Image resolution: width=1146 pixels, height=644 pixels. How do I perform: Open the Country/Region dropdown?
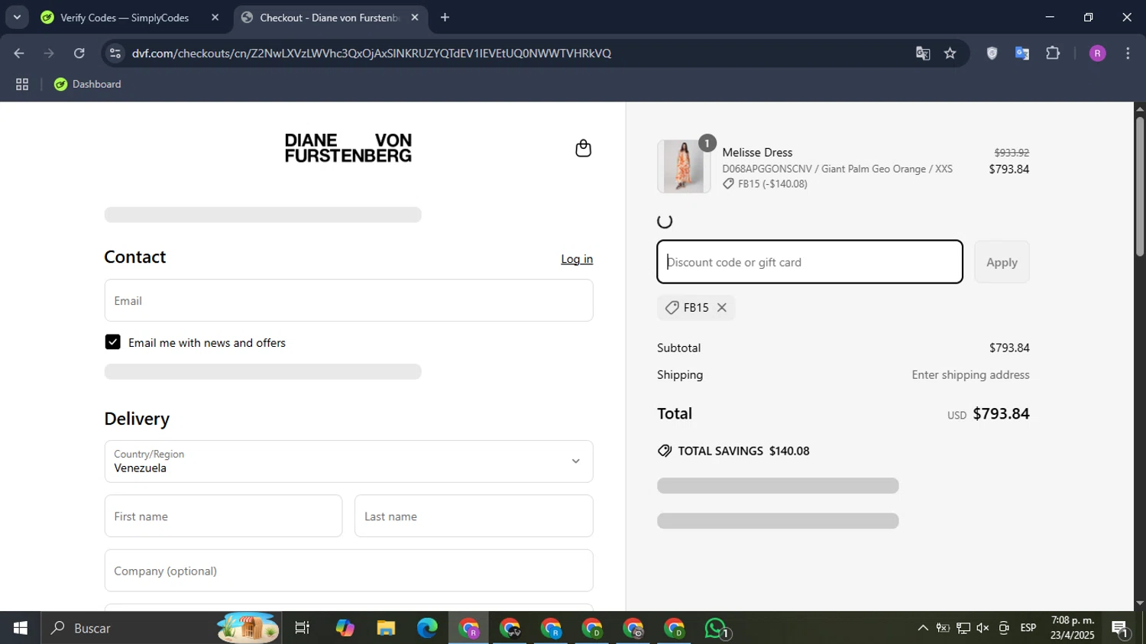tap(348, 461)
